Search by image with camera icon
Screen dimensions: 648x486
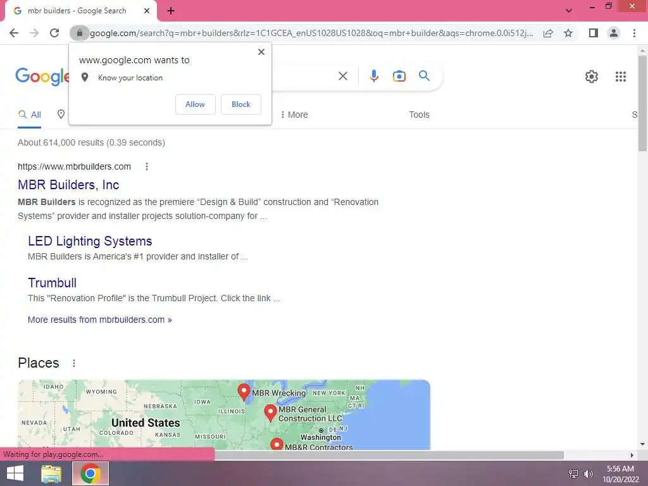tap(399, 76)
